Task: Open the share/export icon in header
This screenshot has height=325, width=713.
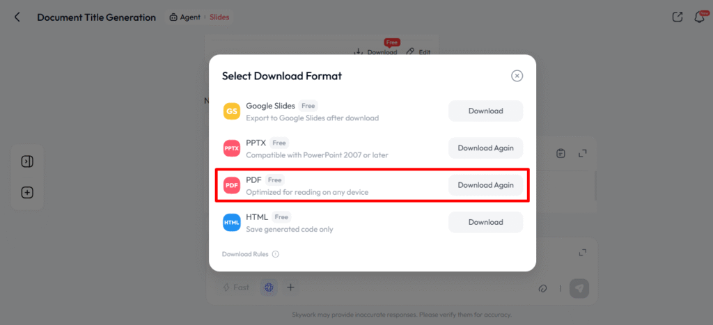Action: click(677, 17)
